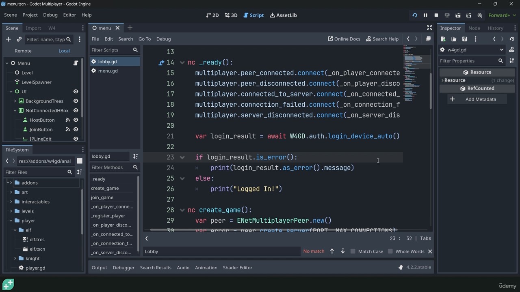Load an existing resource in Inspector
Viewport: 520px width, 292px height.
coord(454,39)
